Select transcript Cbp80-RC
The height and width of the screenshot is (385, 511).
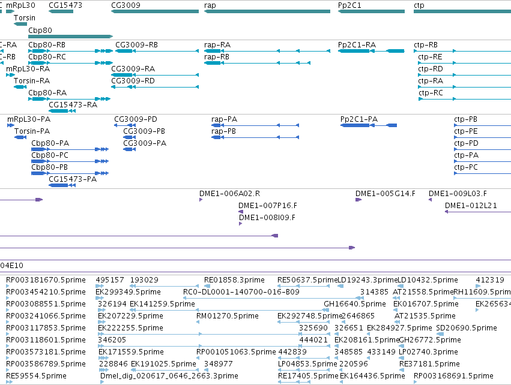coord(70,63)
